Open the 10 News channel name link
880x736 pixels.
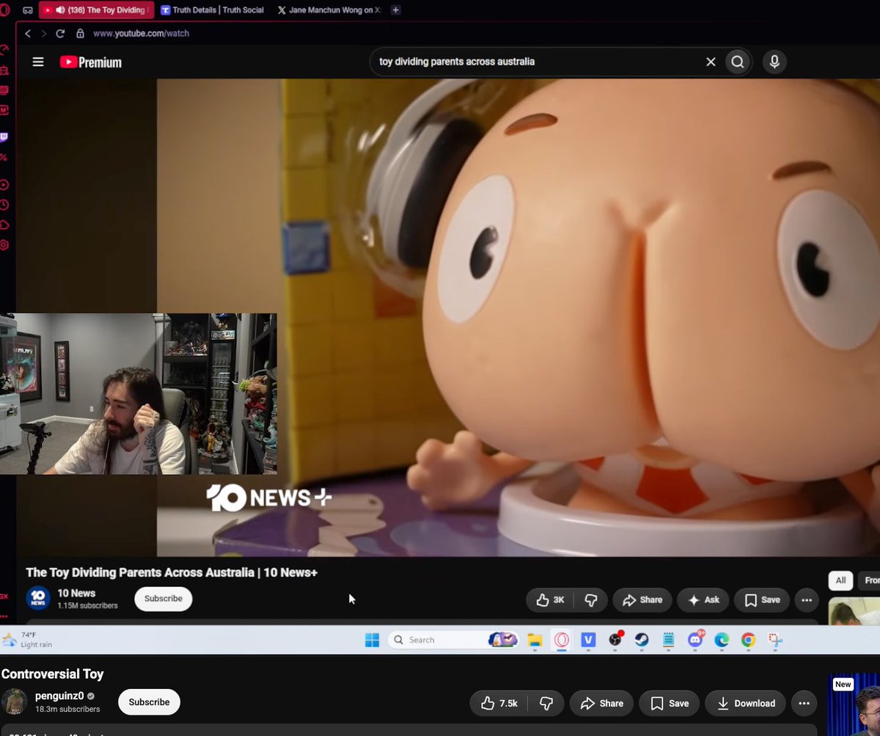[76, 593]
